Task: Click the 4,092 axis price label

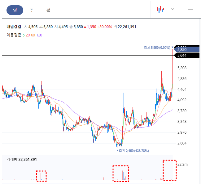Action: (x=182, y=100)
